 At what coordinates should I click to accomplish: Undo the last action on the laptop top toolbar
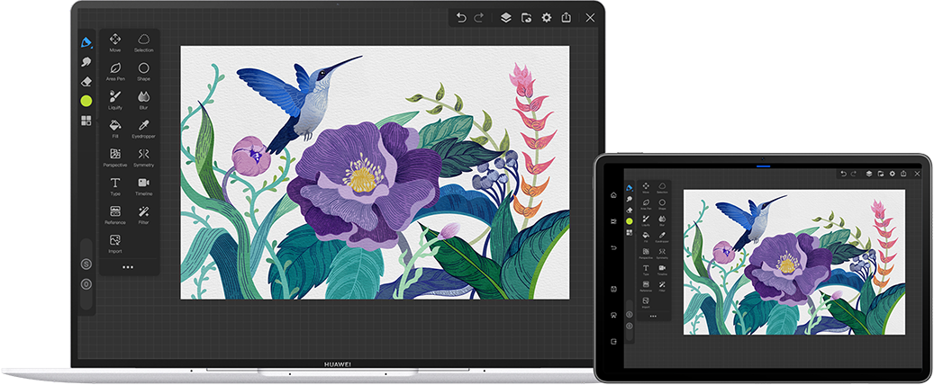pyautogui.click(x=461, y=17)
